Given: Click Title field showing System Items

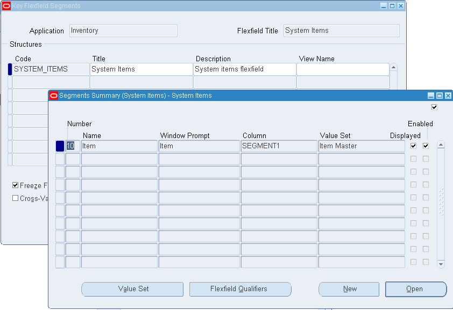Looking at the screenshot, I should [141, 69].
